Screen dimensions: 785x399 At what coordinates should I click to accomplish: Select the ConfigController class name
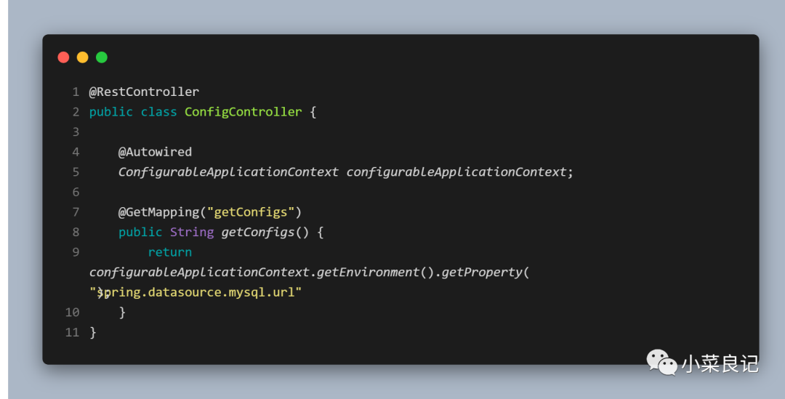coord(243,112)
